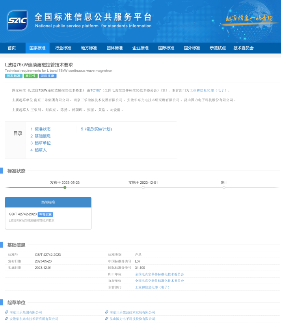Open the 技术委员会 menu item
Viewport: 281px width, 328px height.
pyautogui.click(x=243, y=48)
